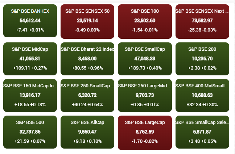The height and width of the screenshot is (154, 235).
Task: Open the S&P BSE BANKEX tile
Action: pos(30,21)
